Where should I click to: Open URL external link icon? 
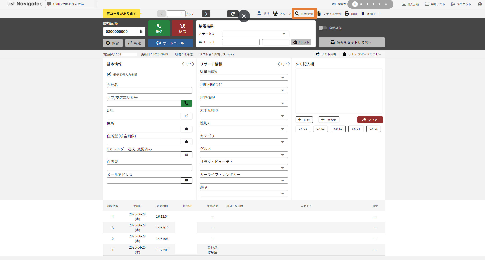coord(186,116)
